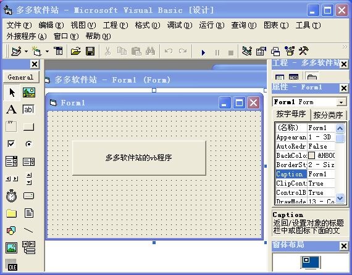The image size is (352, 275).
Task: Open the 工程(P) menu
Action: pos(115,25)
